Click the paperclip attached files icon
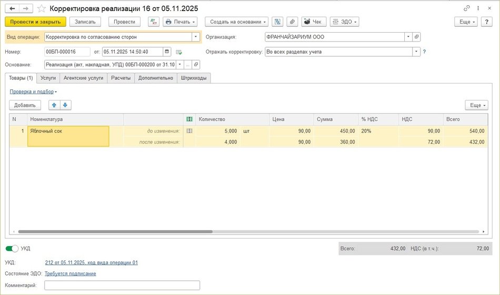The image size is (500, 295). pos(292,22)
